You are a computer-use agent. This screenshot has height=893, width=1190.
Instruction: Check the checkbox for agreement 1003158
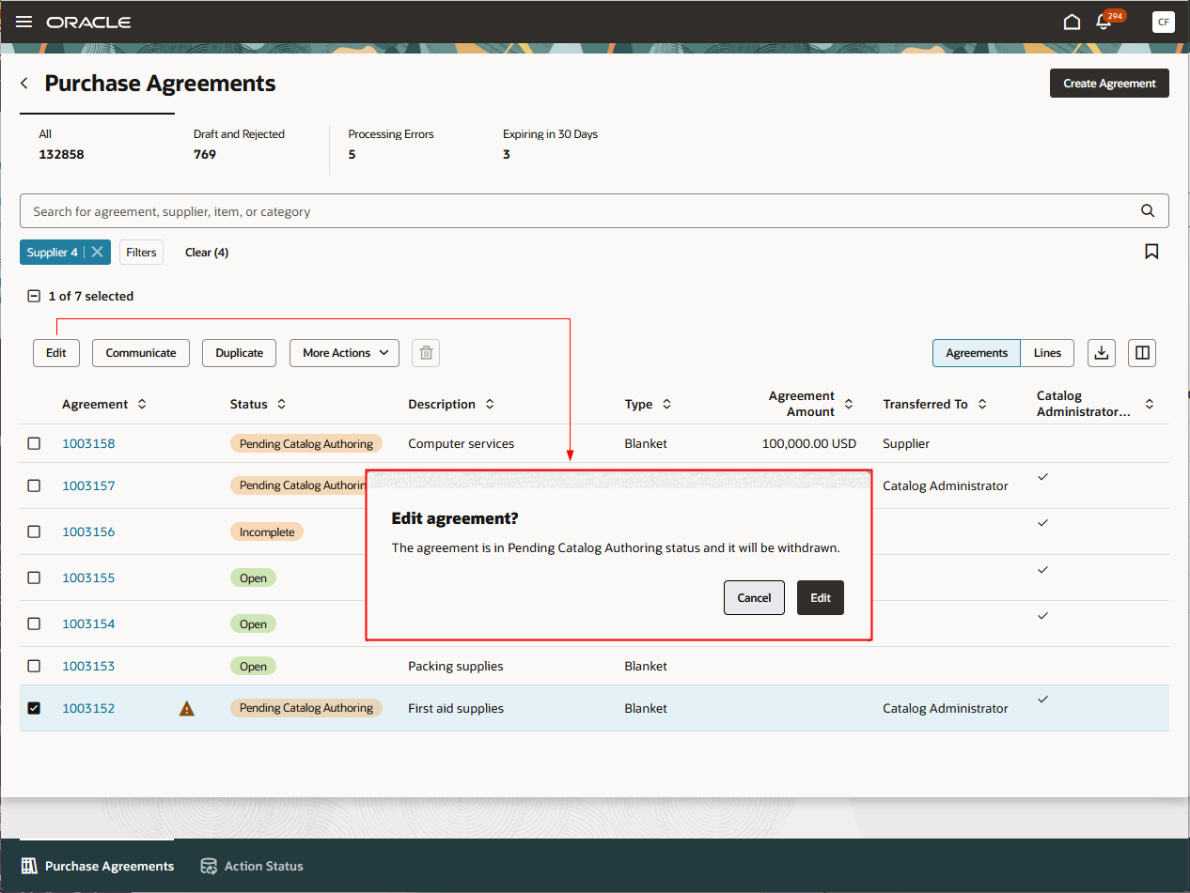click(x=34, y=442)
